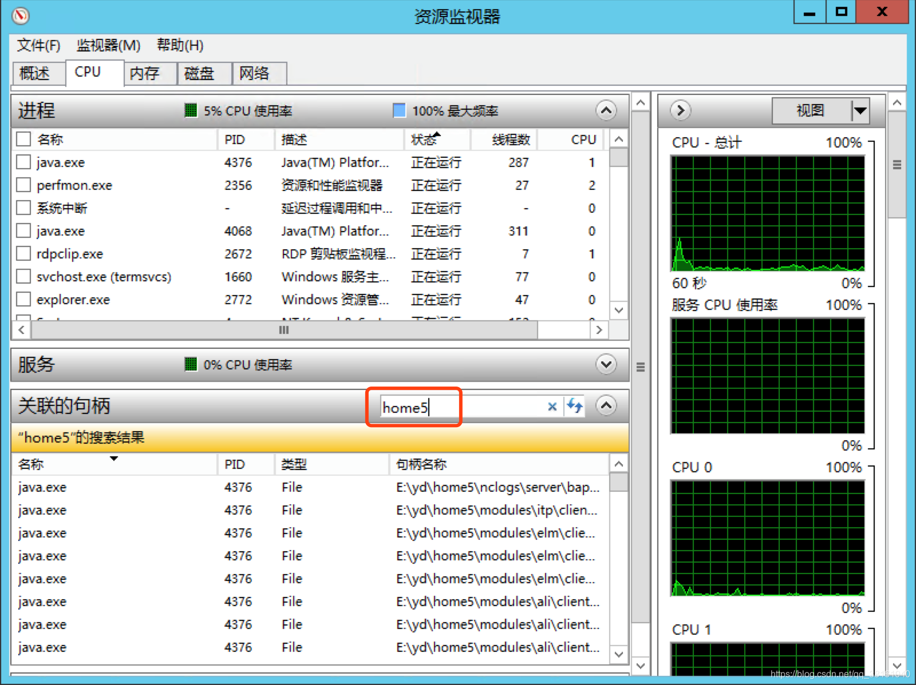916x685 pixels.
Task: Switch to the 磁盘 tab
Action: pos(204,73)
